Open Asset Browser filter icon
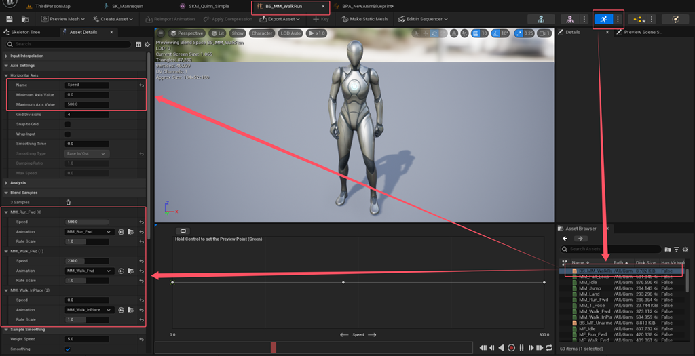Screen dimensions: 695x356 click(x=677, y=250)
